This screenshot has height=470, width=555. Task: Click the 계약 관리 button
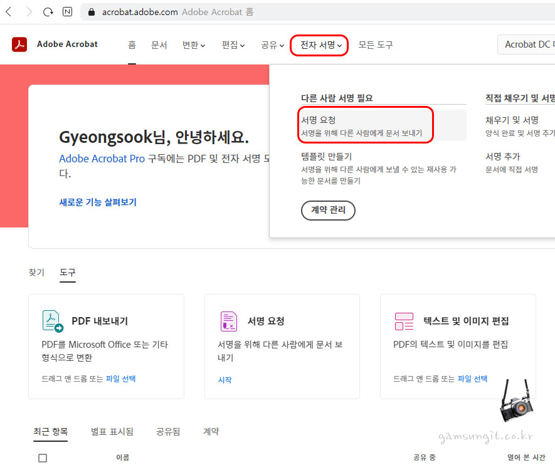[328, 211]
